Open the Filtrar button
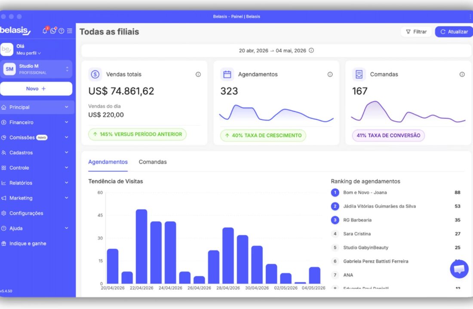 coord(416,32)
